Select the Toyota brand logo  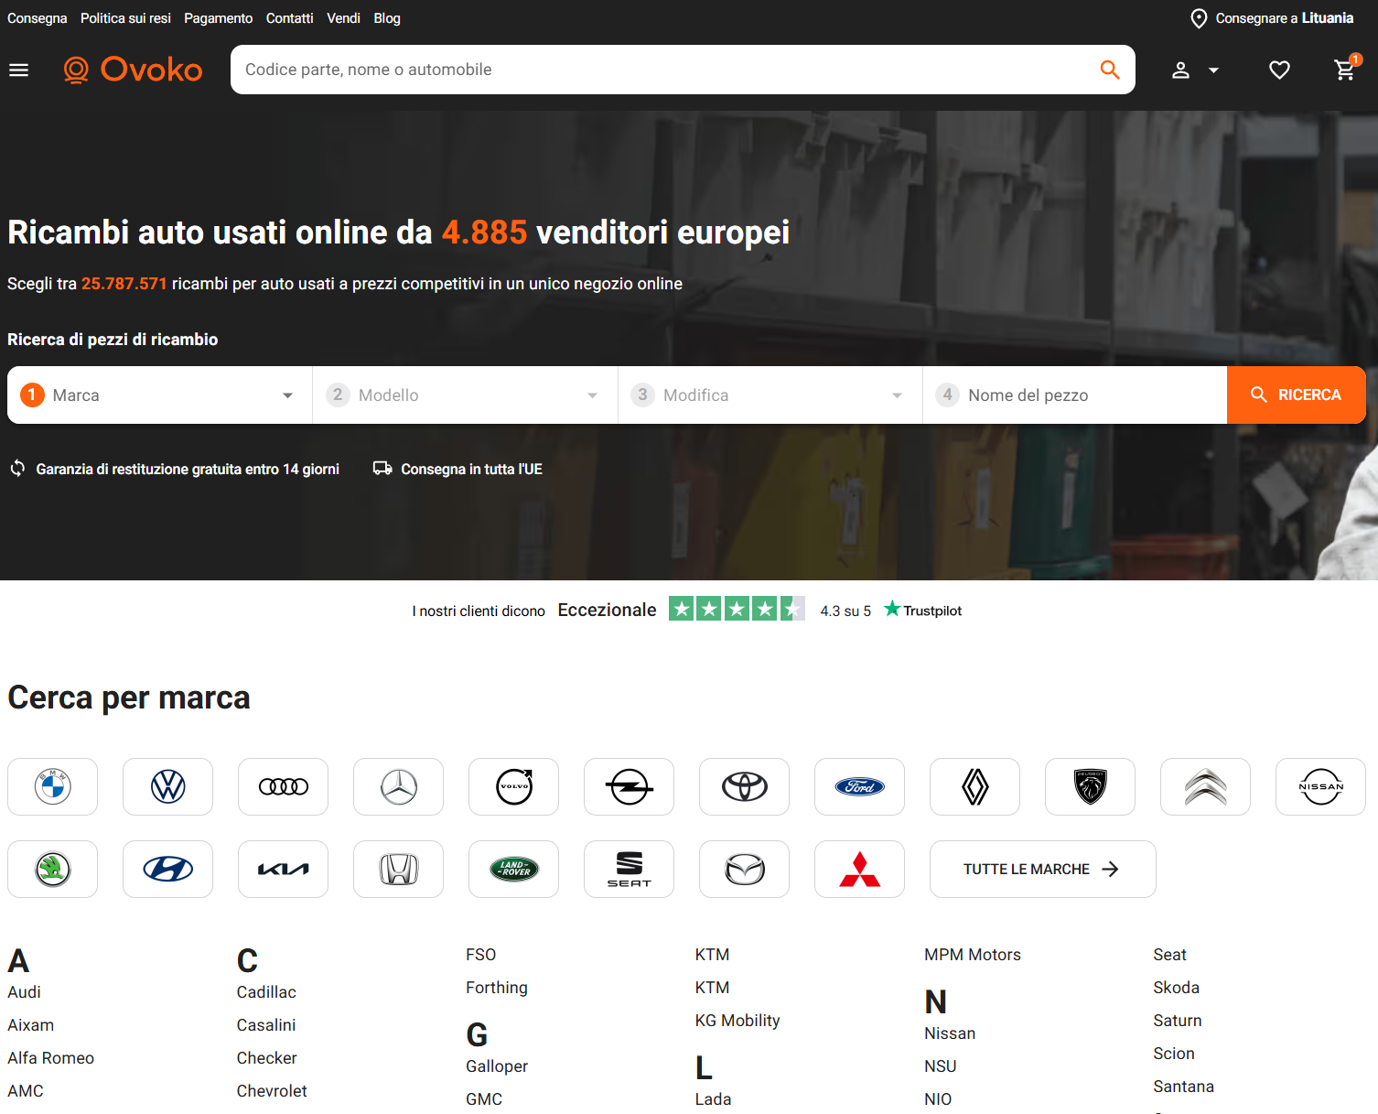point(745,786)
